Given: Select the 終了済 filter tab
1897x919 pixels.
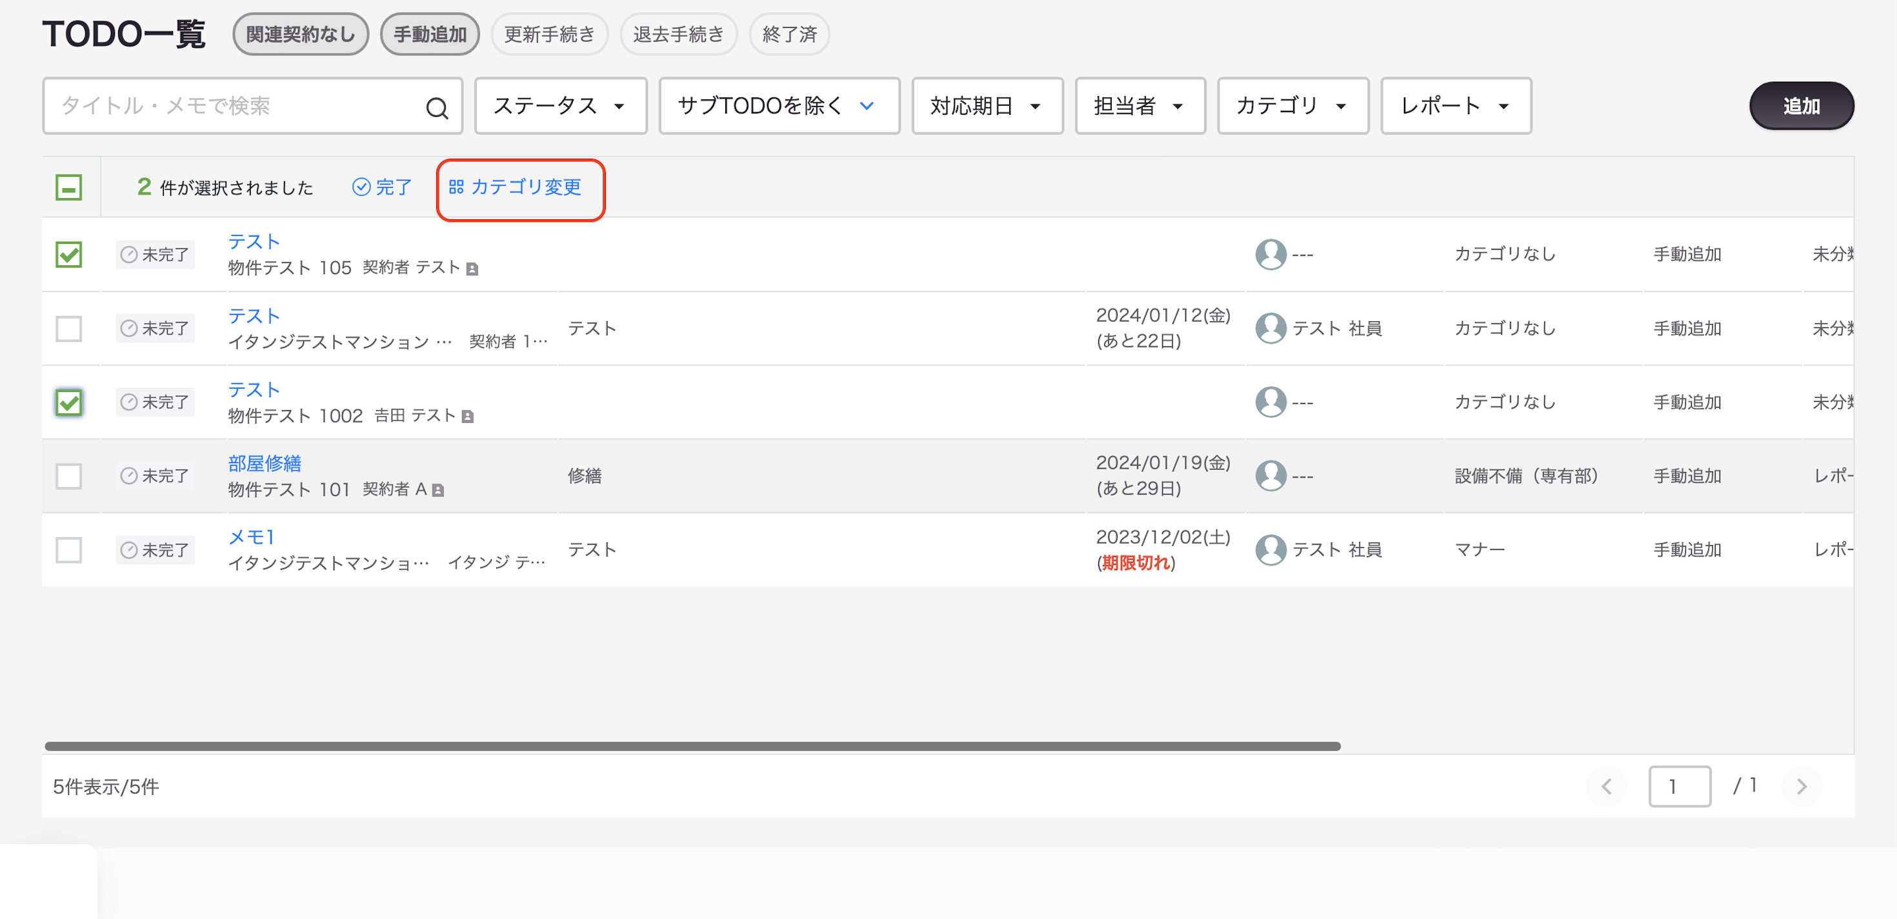Looking at the screenshot, I should click(788, 34).
